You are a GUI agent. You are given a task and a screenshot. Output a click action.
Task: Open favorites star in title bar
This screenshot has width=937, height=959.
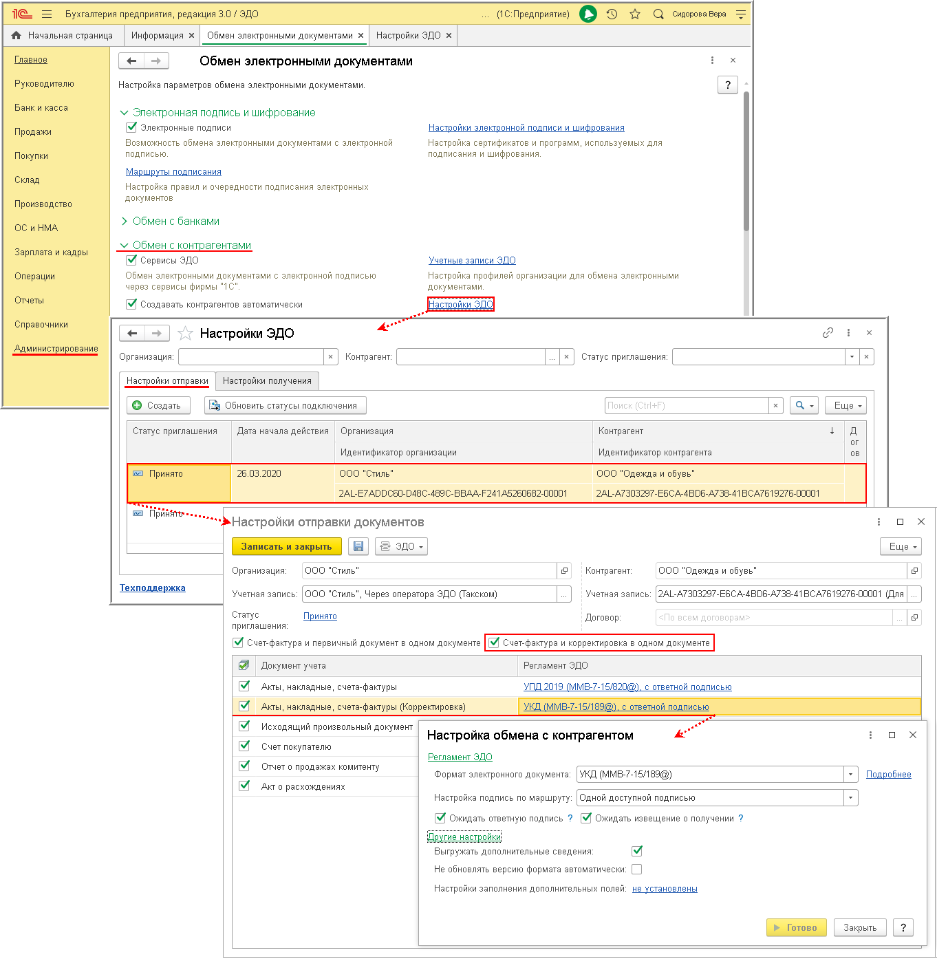(635, 14)
